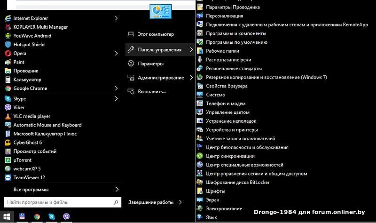Click the Hotspot Shield icon
Image resolution: width=376 pixels, height=223 pixels.
8,44
